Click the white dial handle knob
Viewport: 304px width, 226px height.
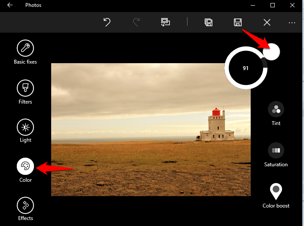point(271,52)
